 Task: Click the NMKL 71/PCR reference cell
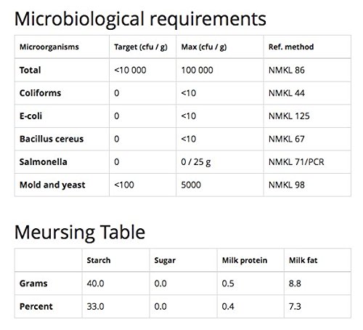pos(296,162)
